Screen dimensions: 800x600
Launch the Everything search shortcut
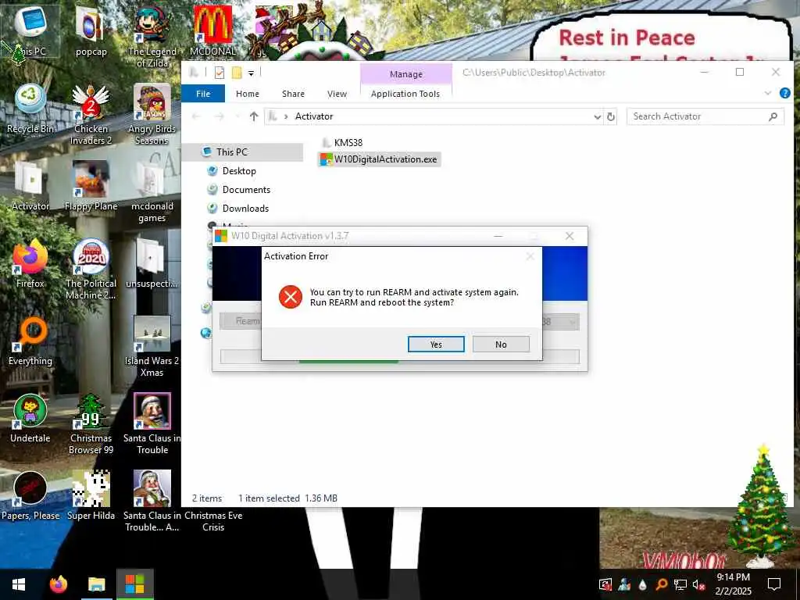[30, 341]
